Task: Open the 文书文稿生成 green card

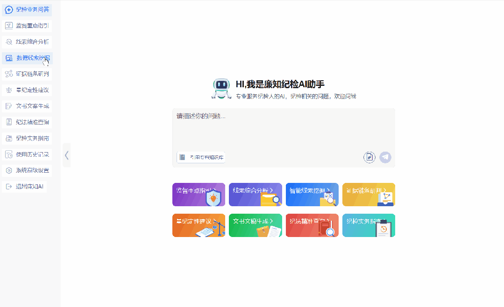Action: (x=255, y=225)
